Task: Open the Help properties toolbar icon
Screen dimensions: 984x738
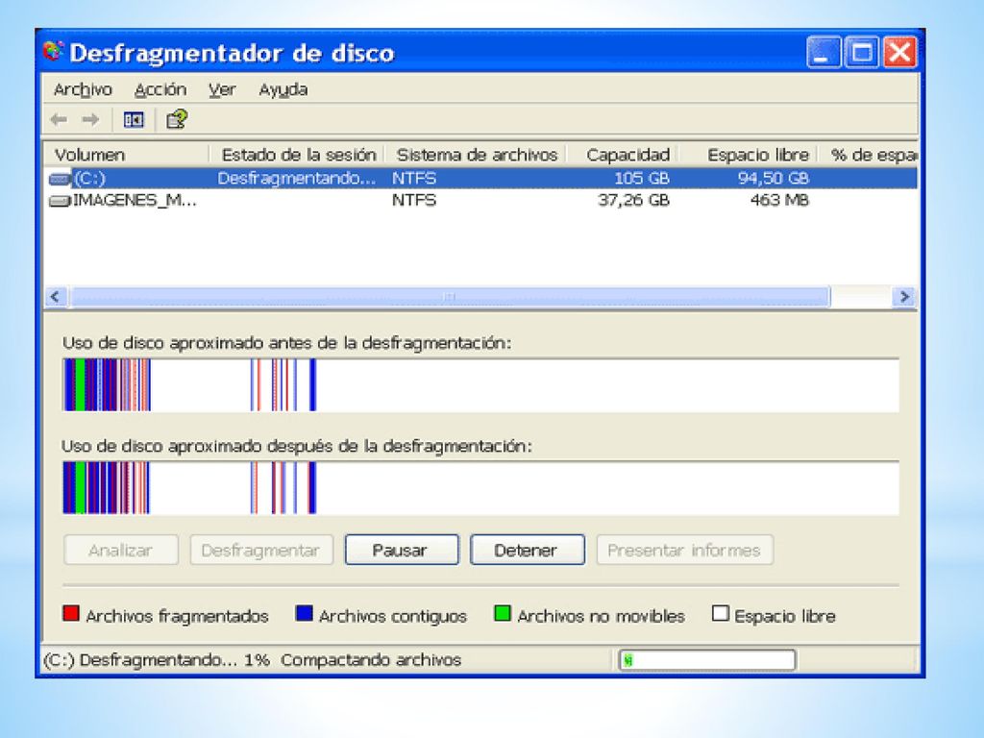Action: 177,119
